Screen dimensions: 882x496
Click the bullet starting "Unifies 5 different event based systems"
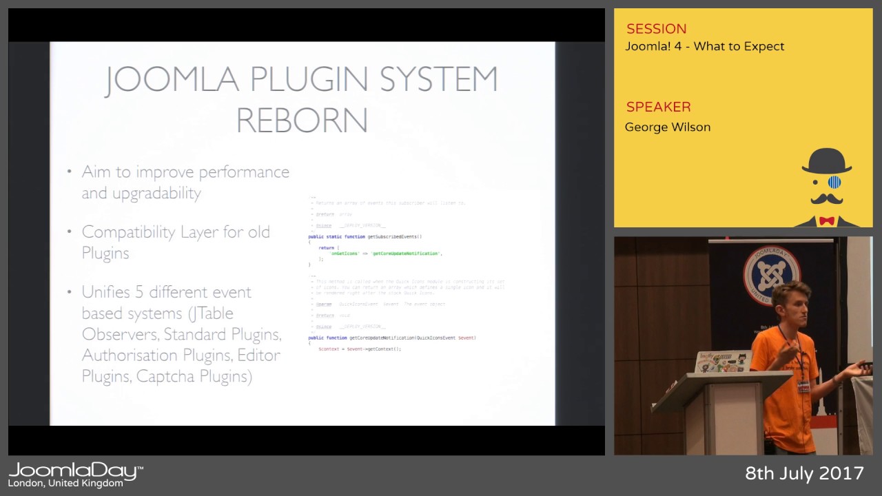coord(181,334)
